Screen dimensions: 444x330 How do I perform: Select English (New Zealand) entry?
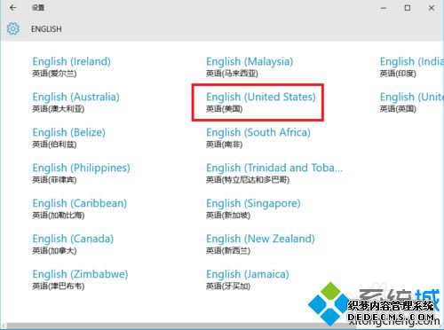tap(260, 245)
